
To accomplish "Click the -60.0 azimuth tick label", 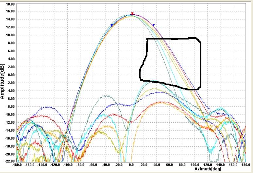I will pos(93,165).
